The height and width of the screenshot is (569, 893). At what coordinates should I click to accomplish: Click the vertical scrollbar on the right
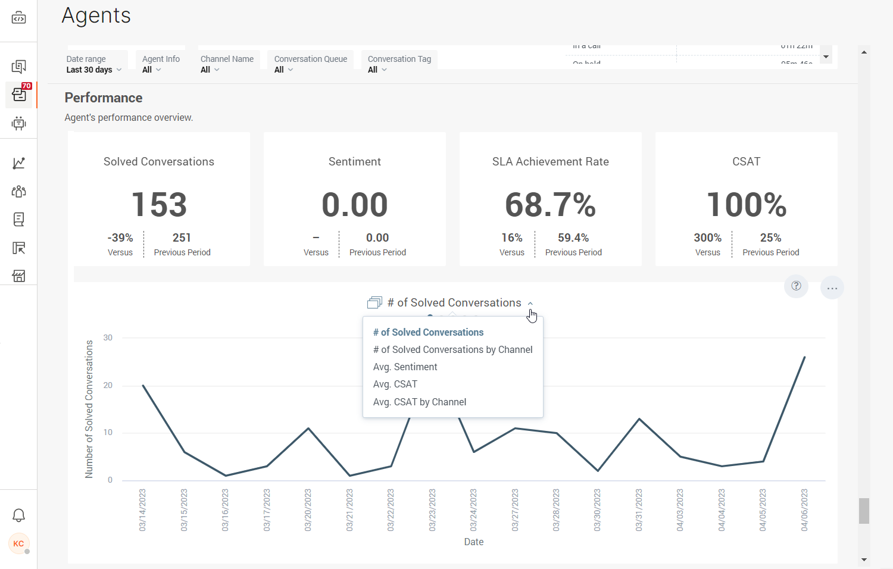[x=864, y=511]
